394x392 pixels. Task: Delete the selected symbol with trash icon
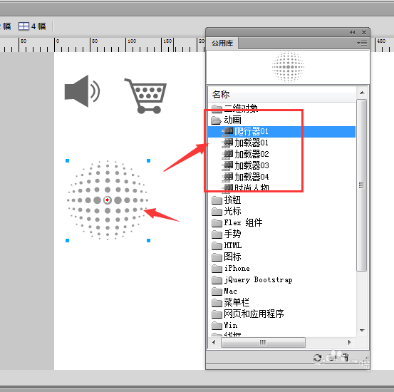(x=346, y=358)
